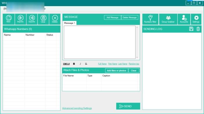The image size is (204, 114).
Task: Click the Caption column header
Action: 119,76
